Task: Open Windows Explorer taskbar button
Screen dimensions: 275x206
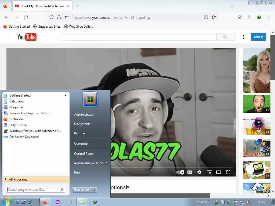Action: (x=82, y=202)
